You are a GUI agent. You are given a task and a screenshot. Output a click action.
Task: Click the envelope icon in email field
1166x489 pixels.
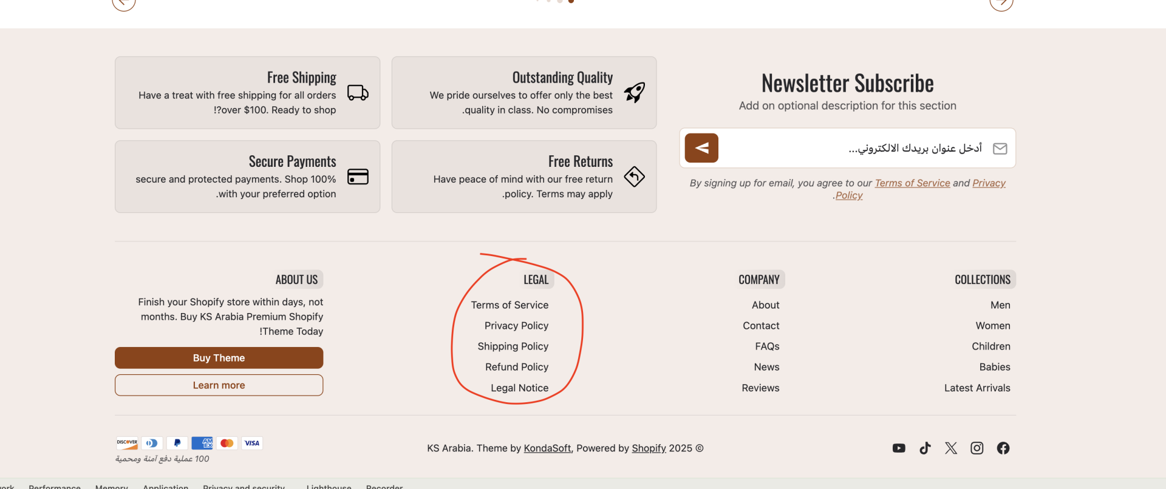pyautogui.click(x=1000, y=149)
